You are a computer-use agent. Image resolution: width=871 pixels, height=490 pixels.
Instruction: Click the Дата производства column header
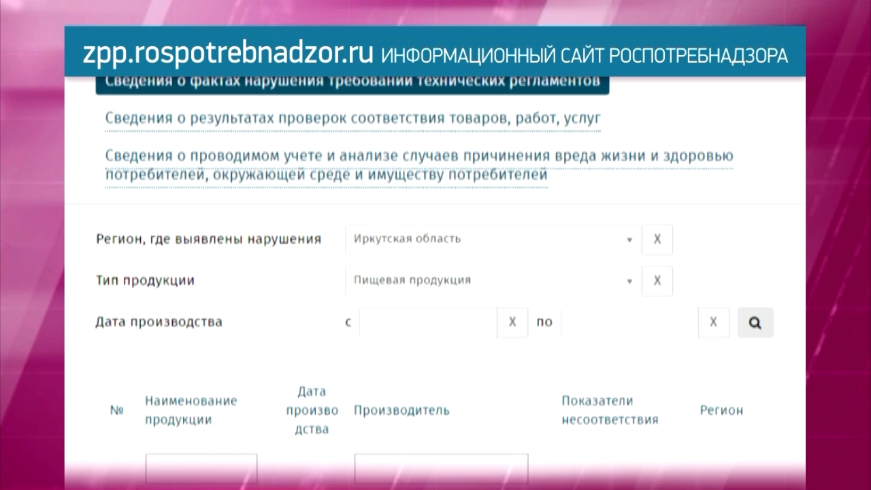312,410
